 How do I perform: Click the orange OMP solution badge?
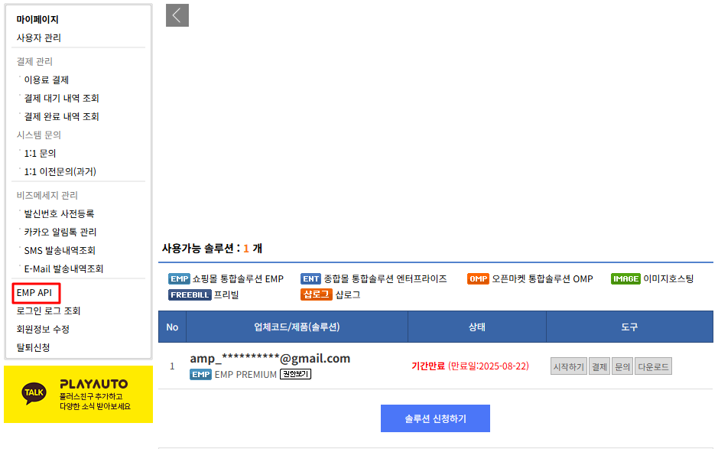coord(478,279)
